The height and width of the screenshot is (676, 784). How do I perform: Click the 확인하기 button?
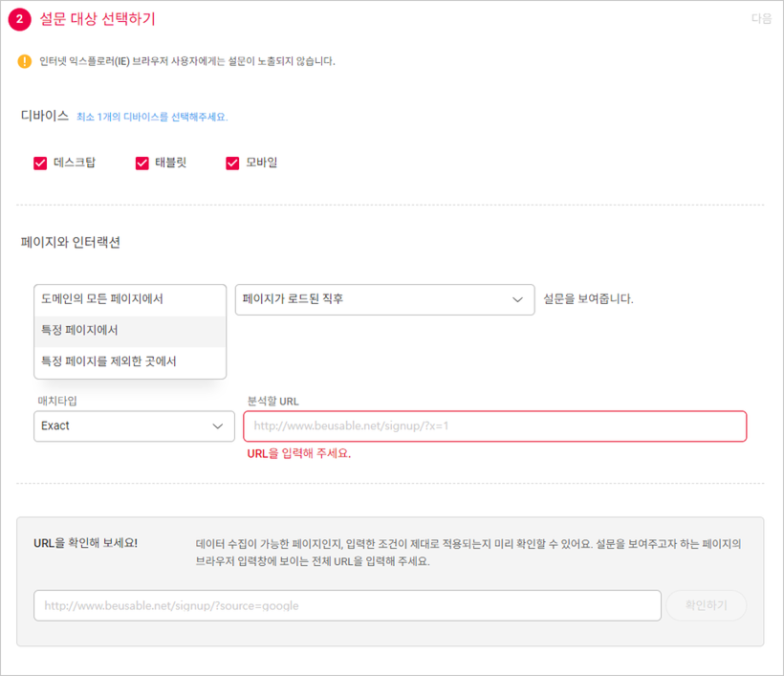pyautogui.click(x=706, y=605)
